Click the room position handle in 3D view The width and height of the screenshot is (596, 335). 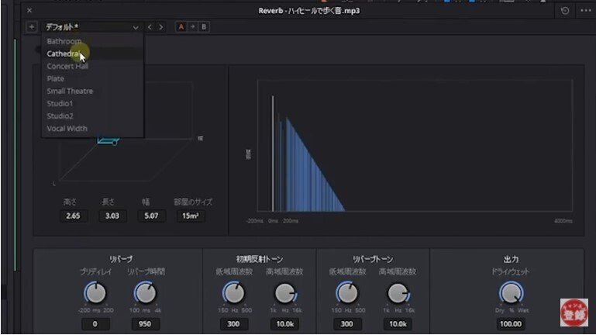pos(115,143)
